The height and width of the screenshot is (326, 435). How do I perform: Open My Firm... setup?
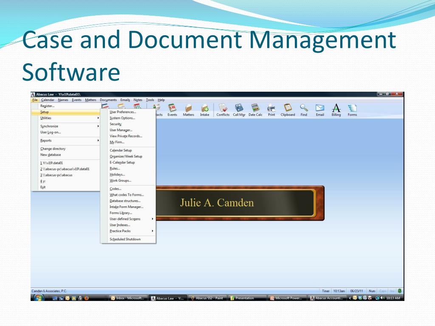[128, 142]
